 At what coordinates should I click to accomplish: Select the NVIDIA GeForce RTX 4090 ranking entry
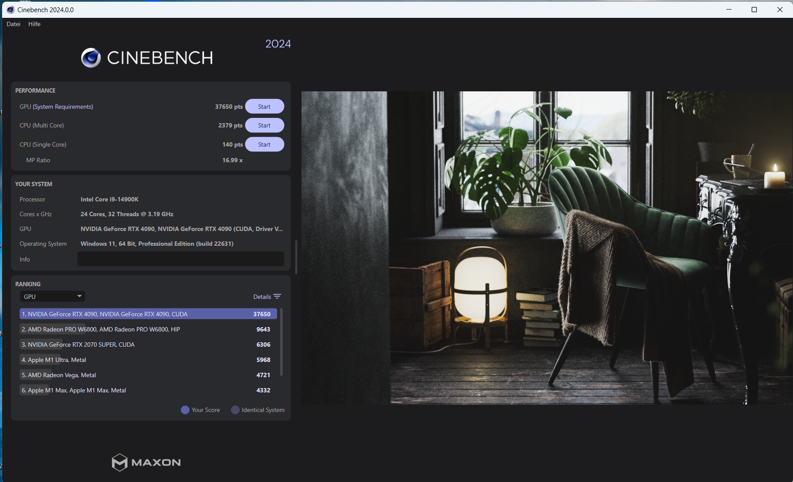tap(148, 314)
